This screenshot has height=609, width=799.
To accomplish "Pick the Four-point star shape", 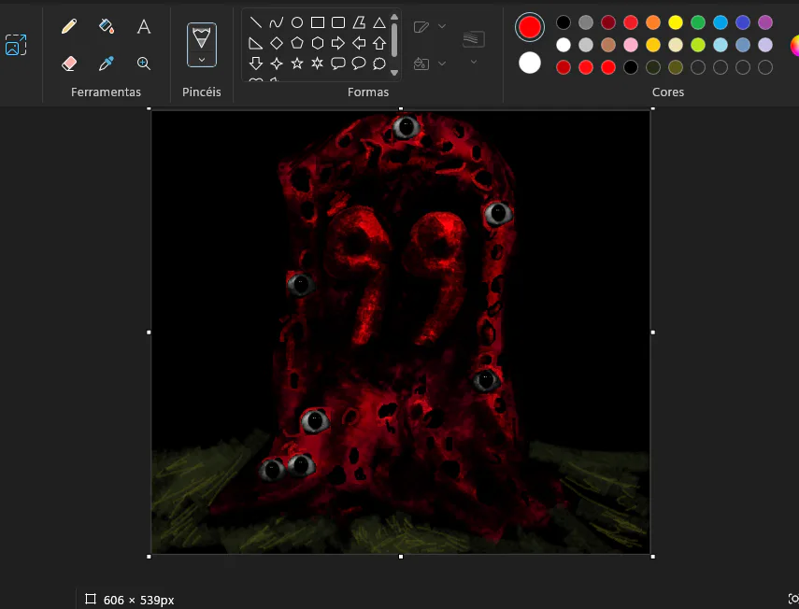I will (277, 64).
